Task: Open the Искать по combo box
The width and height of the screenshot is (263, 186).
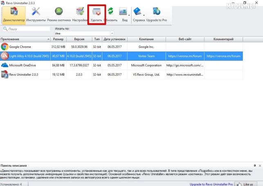Action: (84, 34)
